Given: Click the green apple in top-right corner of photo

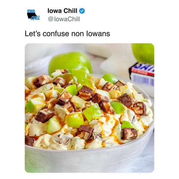Looking at the screenshot, I should pos(143,54).
